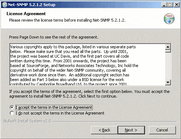Click the Next button to continue

(x=131, y=130)
